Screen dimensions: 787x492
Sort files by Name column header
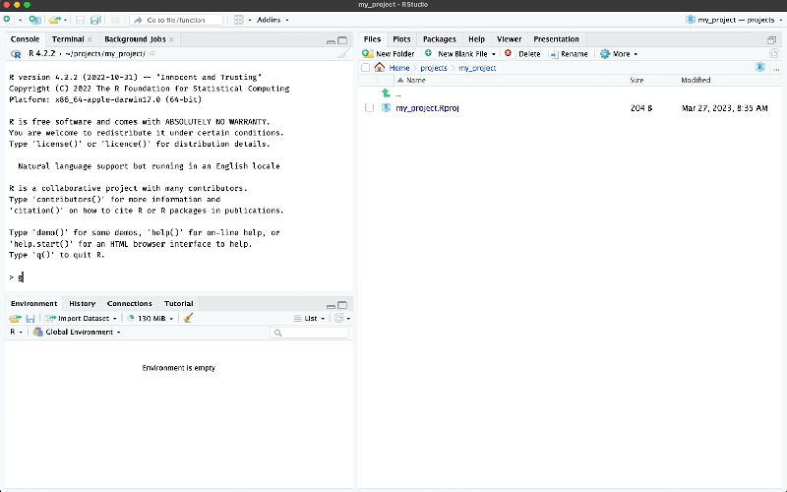click(415, 81)
